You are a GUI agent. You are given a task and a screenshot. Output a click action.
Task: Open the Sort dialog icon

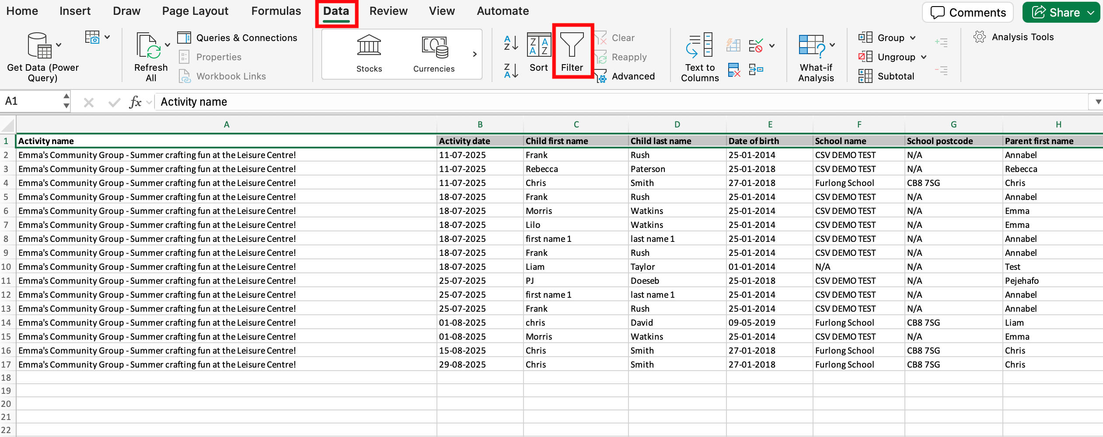tap(538, 46)
